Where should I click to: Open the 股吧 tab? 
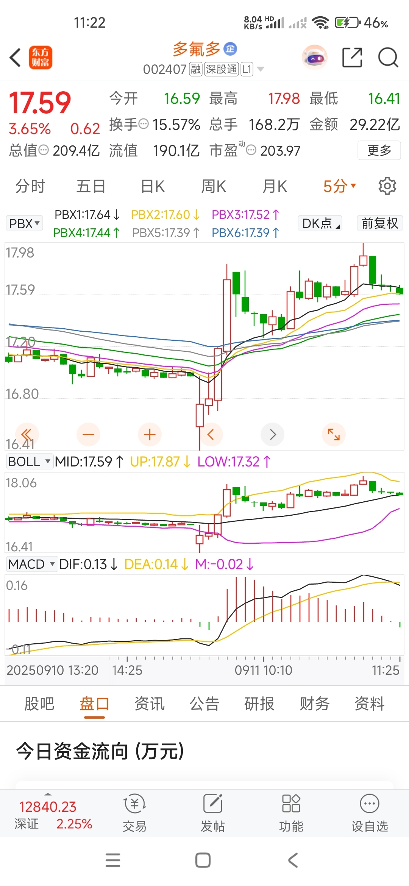[x=39, y=704]
